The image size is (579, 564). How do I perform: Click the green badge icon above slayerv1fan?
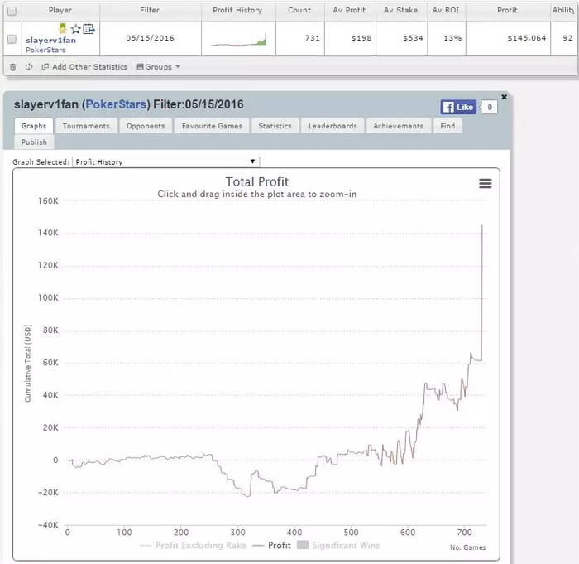[62, 28]
